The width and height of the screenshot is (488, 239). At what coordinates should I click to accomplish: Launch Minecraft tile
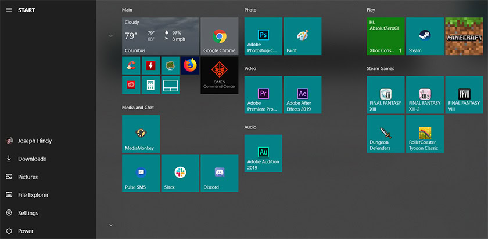pos(464,36)
